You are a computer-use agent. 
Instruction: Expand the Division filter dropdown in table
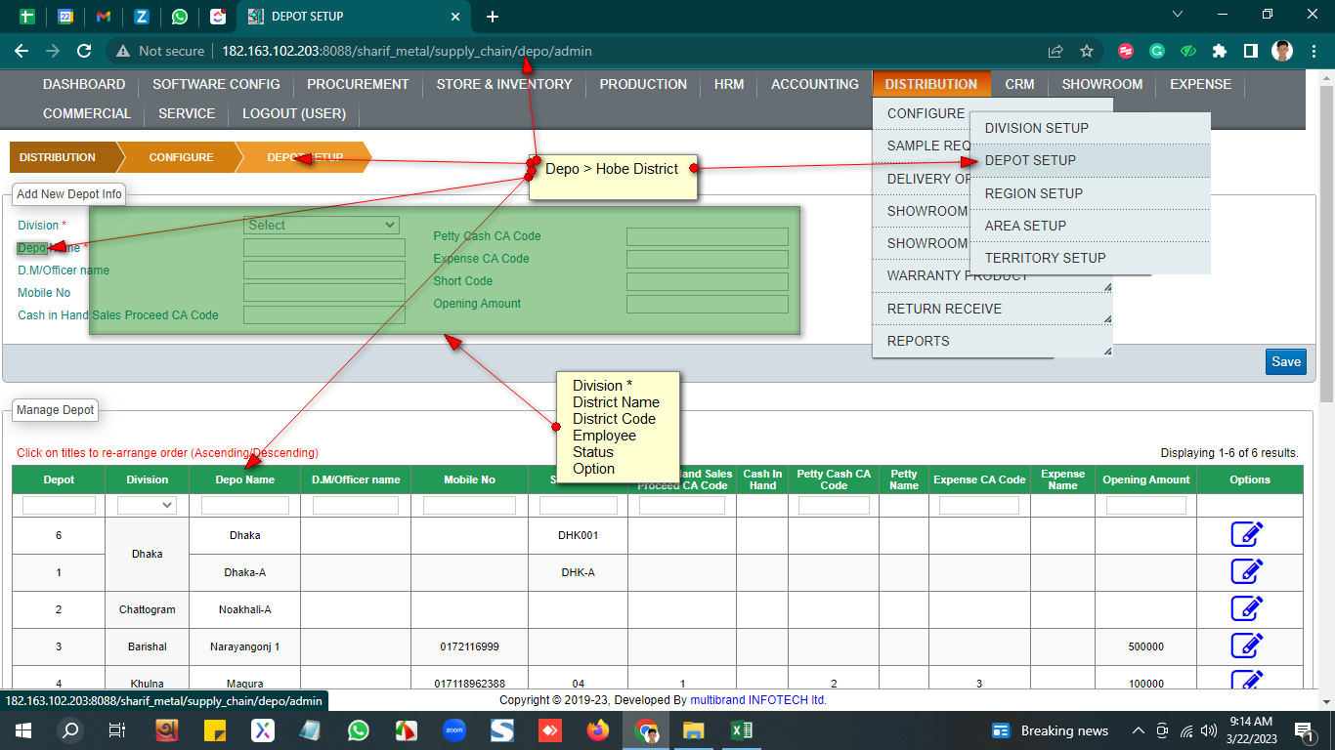pyautogui.click(x=147, y=506)
